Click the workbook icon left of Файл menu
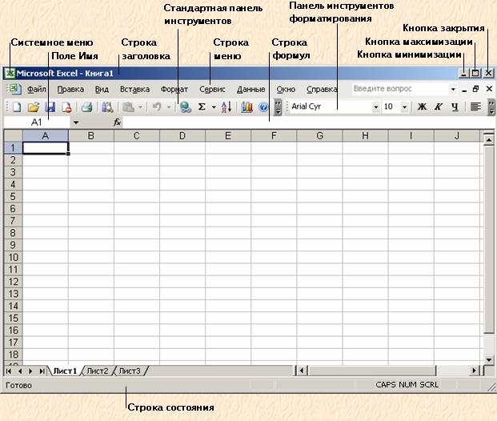This screenshot has width=497, height=421. tap(14, 90)
